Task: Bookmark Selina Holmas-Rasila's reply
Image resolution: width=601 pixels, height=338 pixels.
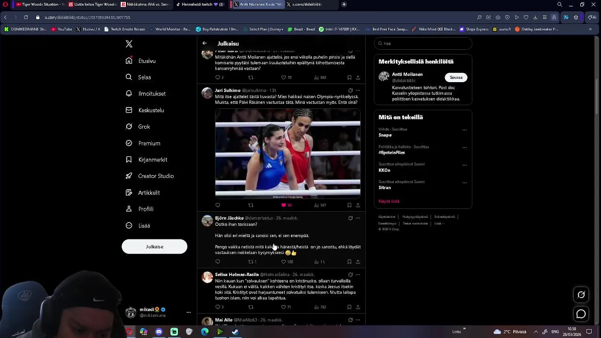Action: [x=349, y=307]
